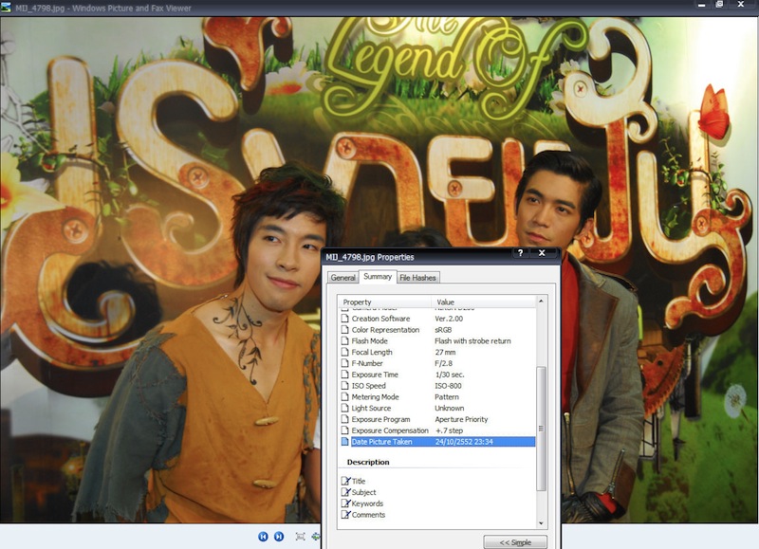Switch to the File Hashes tab
This screenshot has height=549, width=759.
[417, 278]
